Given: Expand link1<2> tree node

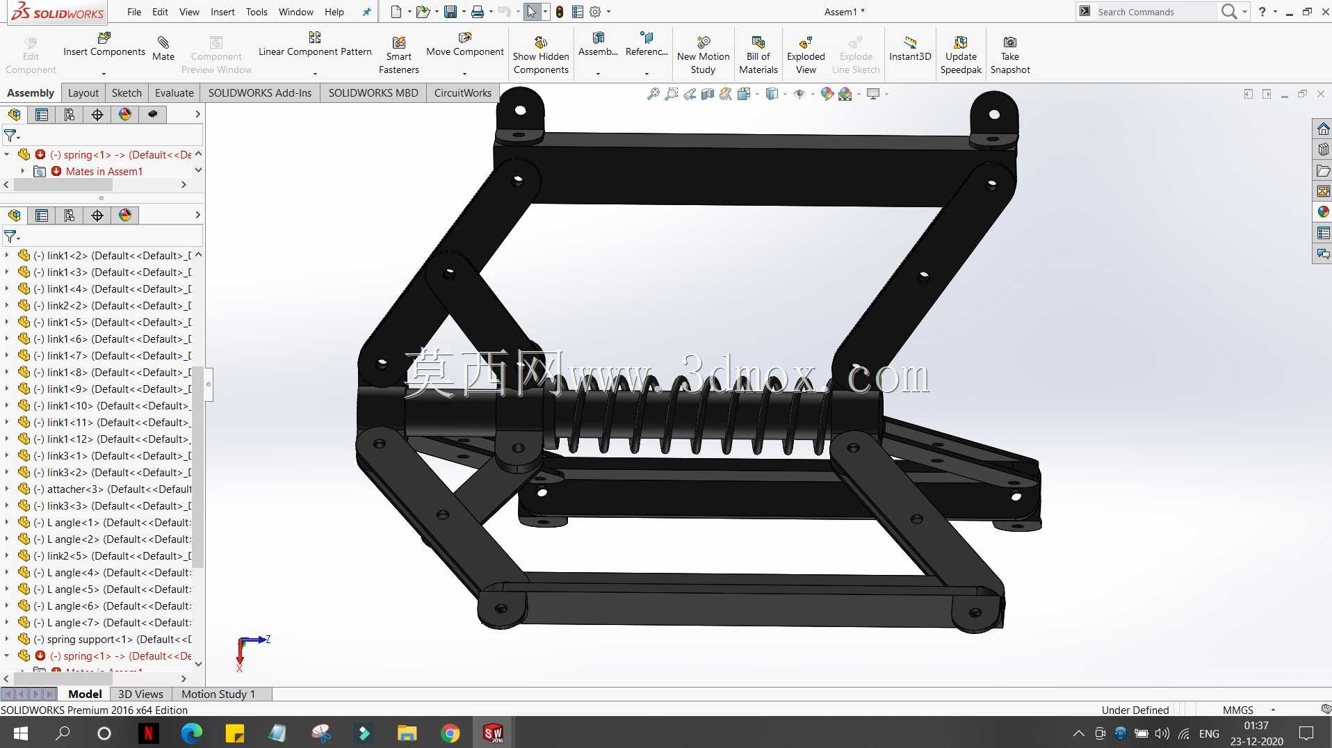Looking at the screenshot, I should point(7,256).
